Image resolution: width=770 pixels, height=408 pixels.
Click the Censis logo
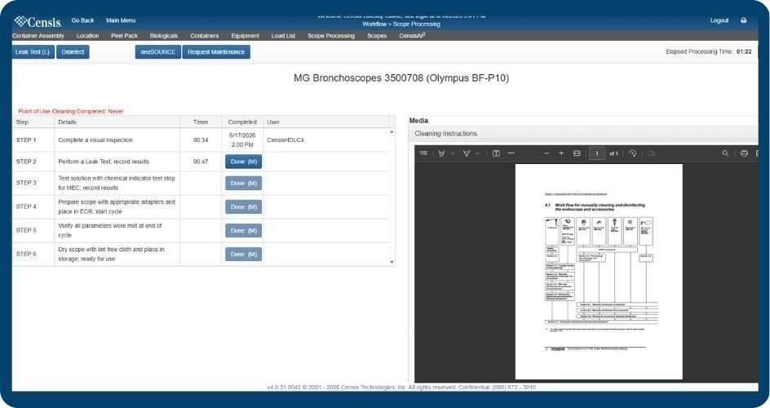pyautogui.click(x=38, y=21)
